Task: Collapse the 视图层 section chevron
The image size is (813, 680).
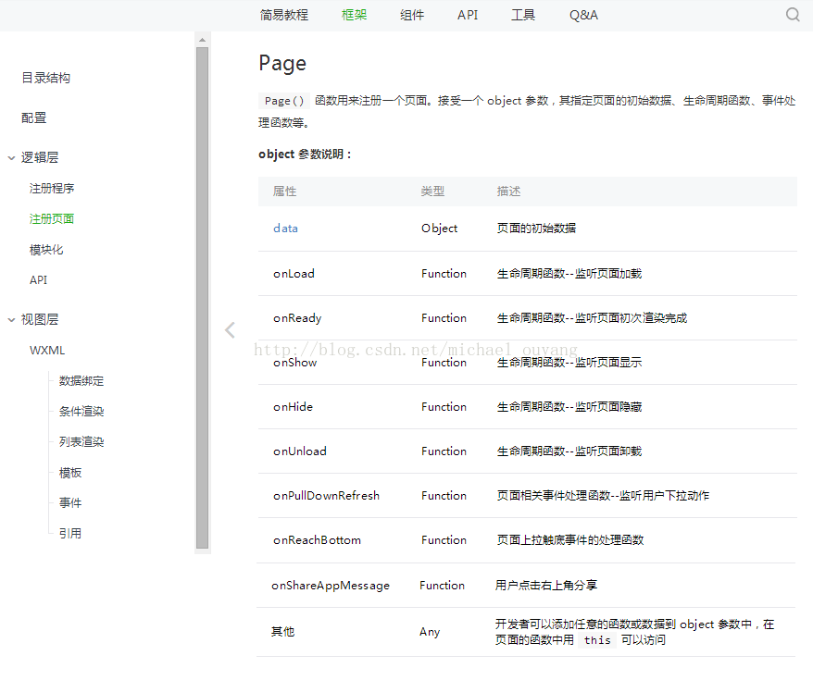Action: pos(11,318)
